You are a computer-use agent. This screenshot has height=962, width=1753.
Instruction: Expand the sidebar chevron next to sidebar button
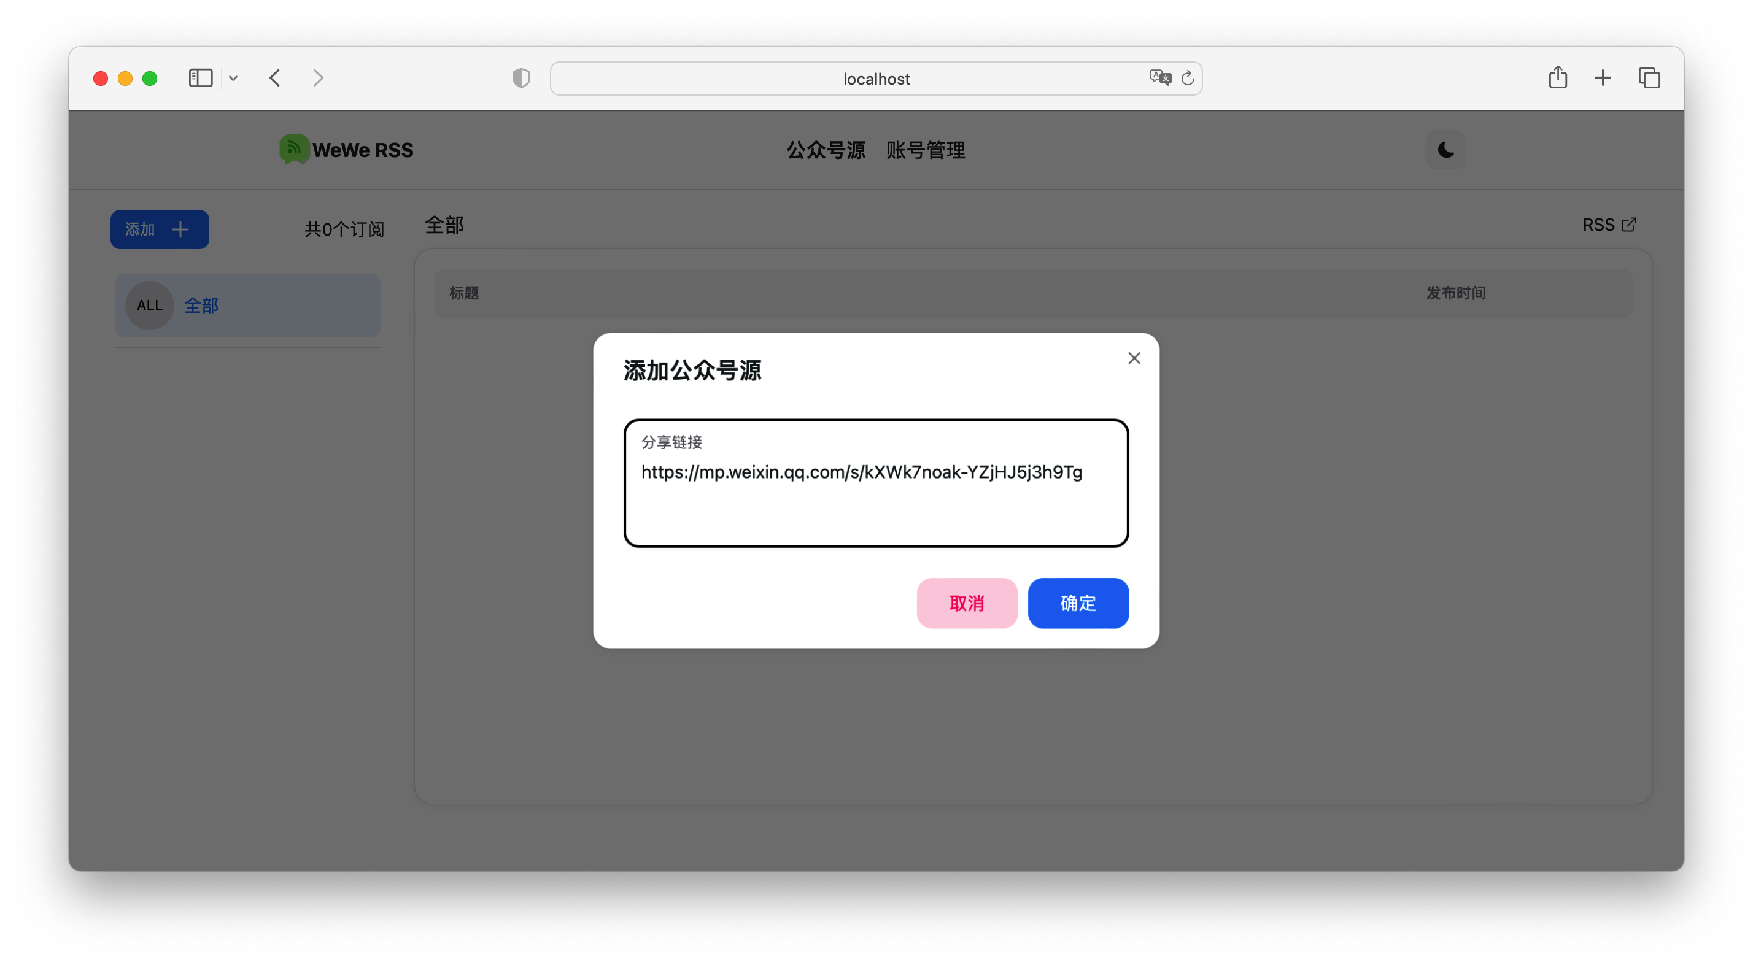pos(233,79)
